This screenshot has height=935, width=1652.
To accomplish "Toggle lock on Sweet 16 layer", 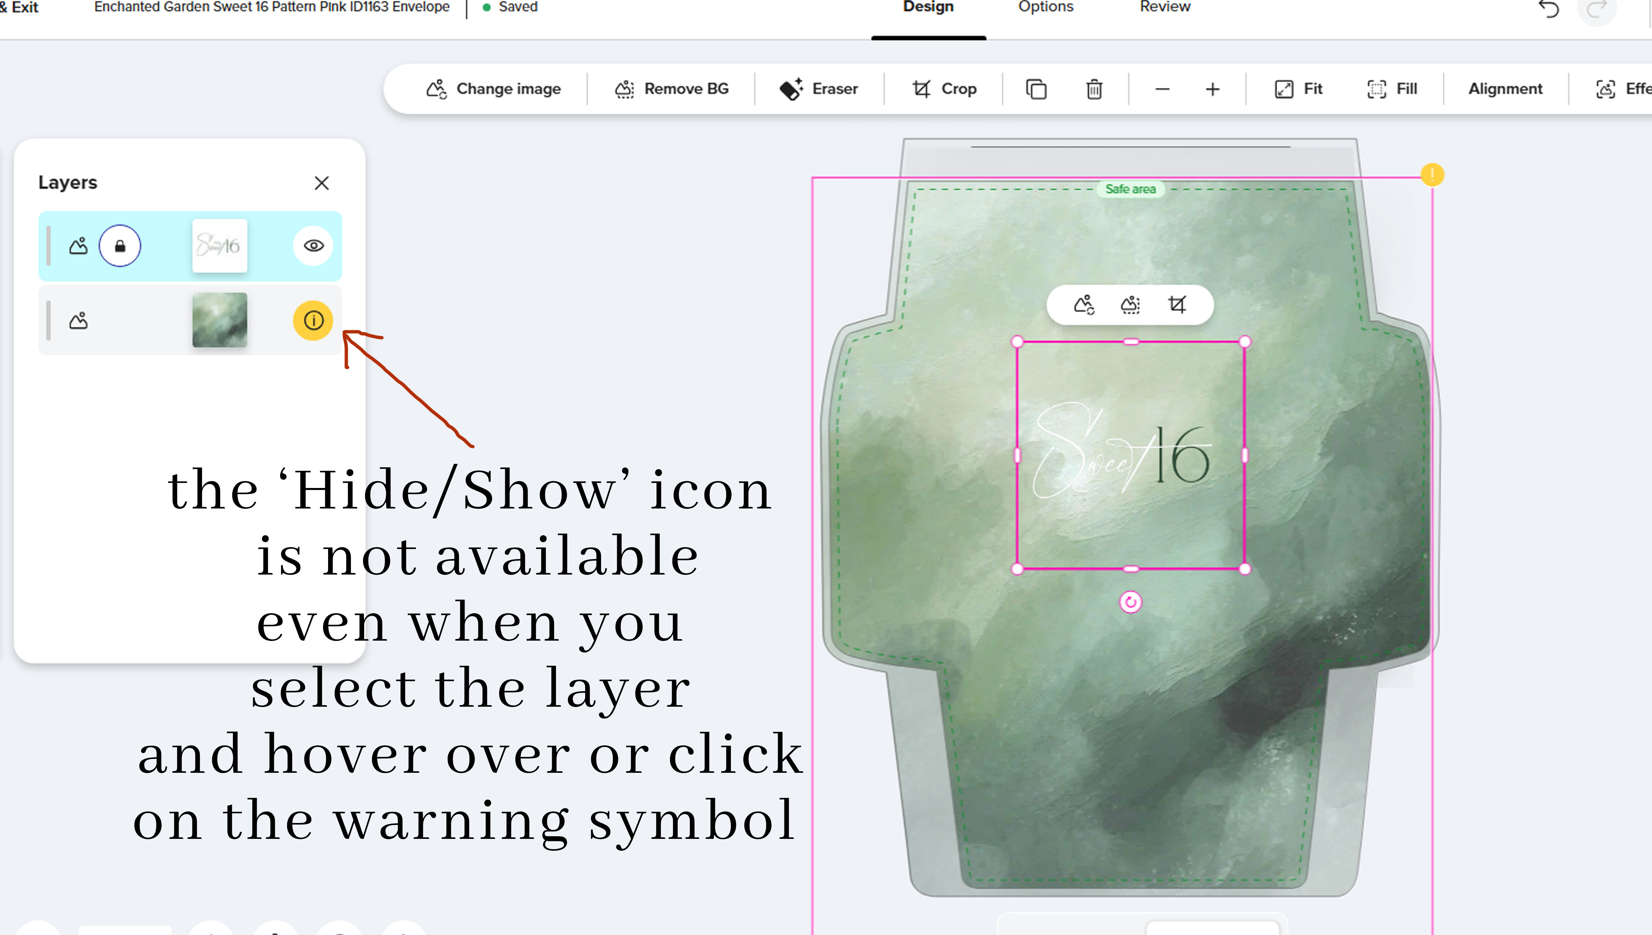I will [120, 246].
